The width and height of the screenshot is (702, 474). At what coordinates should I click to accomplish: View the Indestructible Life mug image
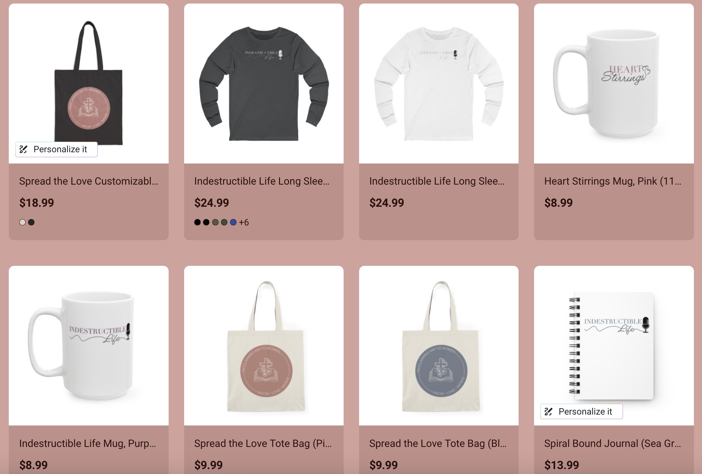(89, 346)
